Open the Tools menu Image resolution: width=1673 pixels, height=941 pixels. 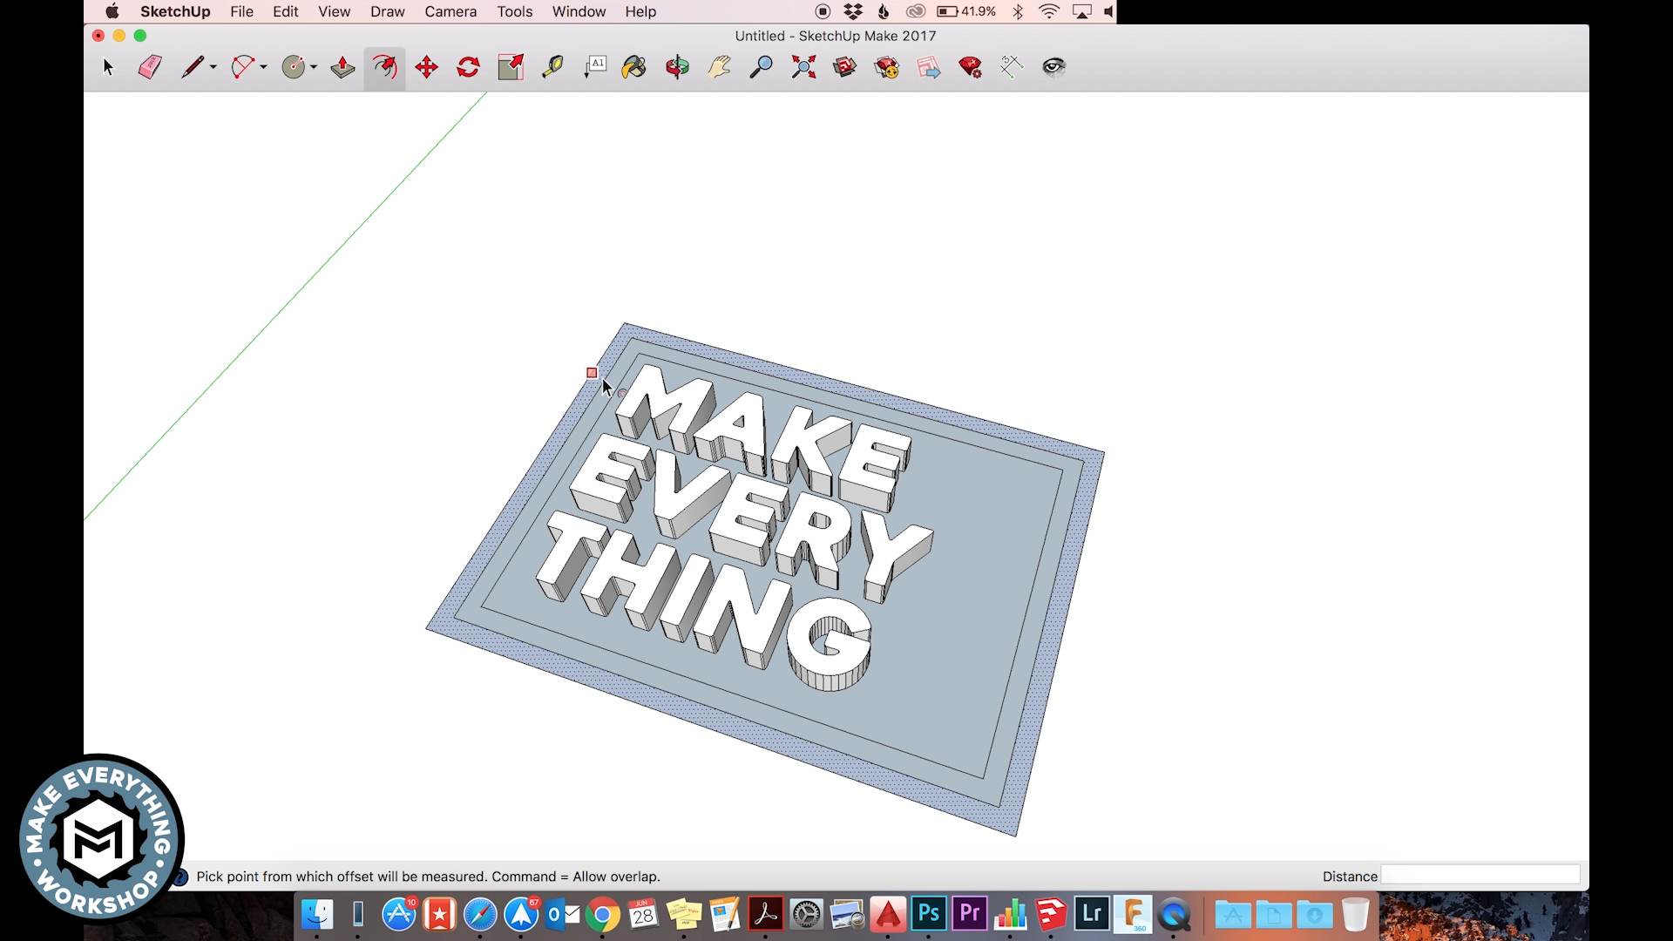coord(514,11)
